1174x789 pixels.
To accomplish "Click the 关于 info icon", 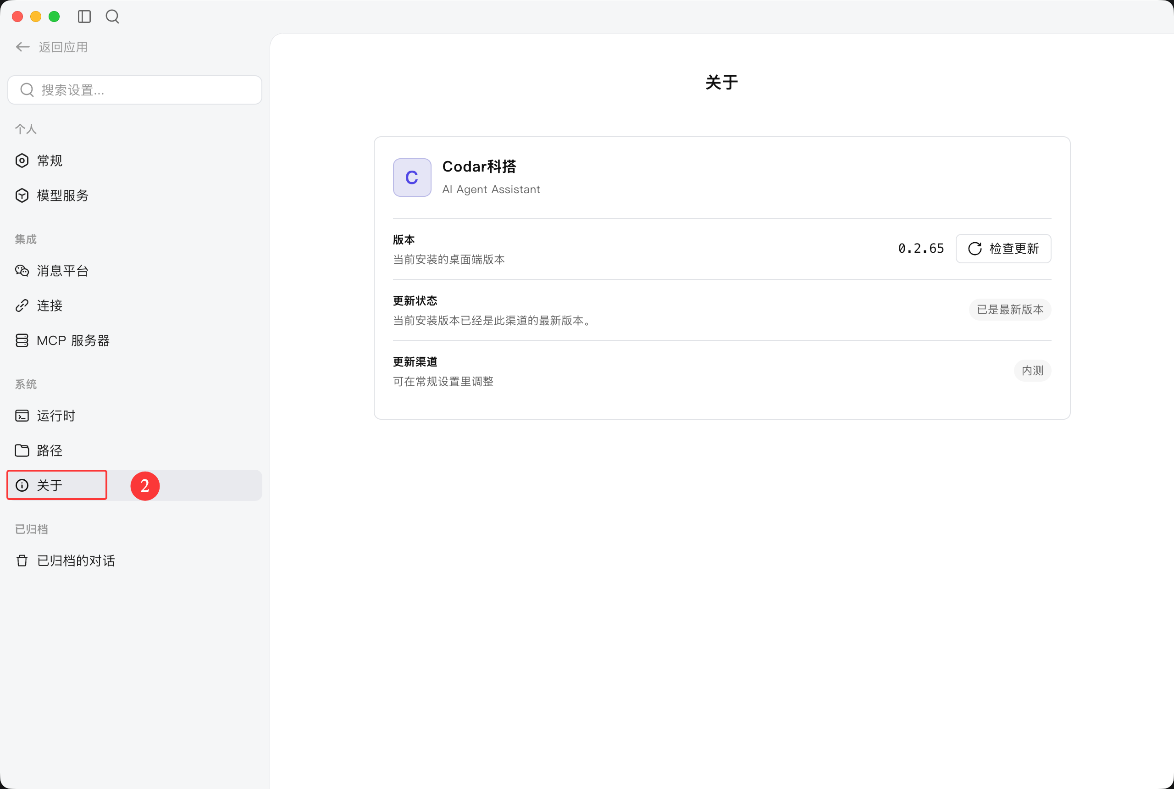I will click(x=22, y=485).
